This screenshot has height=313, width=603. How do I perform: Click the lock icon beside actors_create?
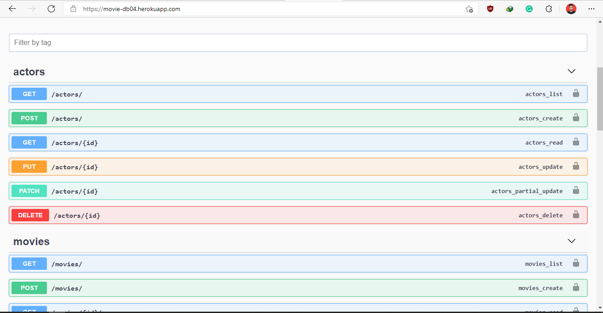(x=576, y=118)
